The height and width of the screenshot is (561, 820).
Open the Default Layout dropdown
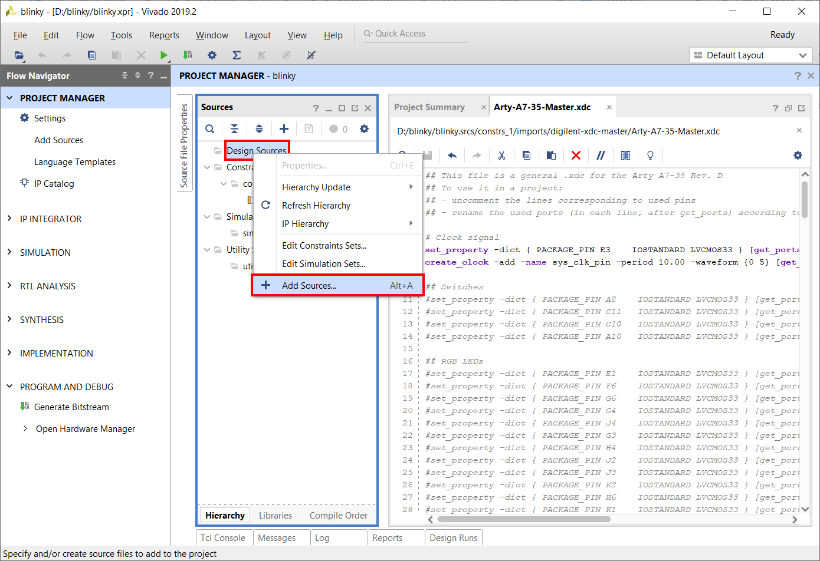pyautogui.click(x=750, y=55)
